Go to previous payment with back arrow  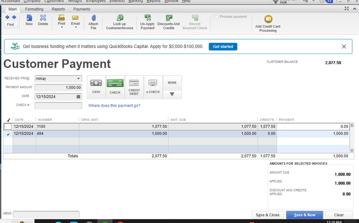pyautogui.click(x=7, y=17)
